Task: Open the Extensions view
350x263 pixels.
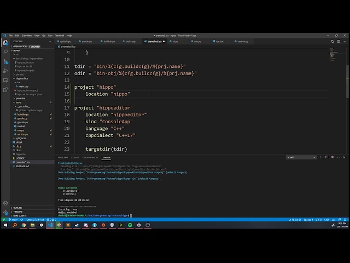Action: 5,90
